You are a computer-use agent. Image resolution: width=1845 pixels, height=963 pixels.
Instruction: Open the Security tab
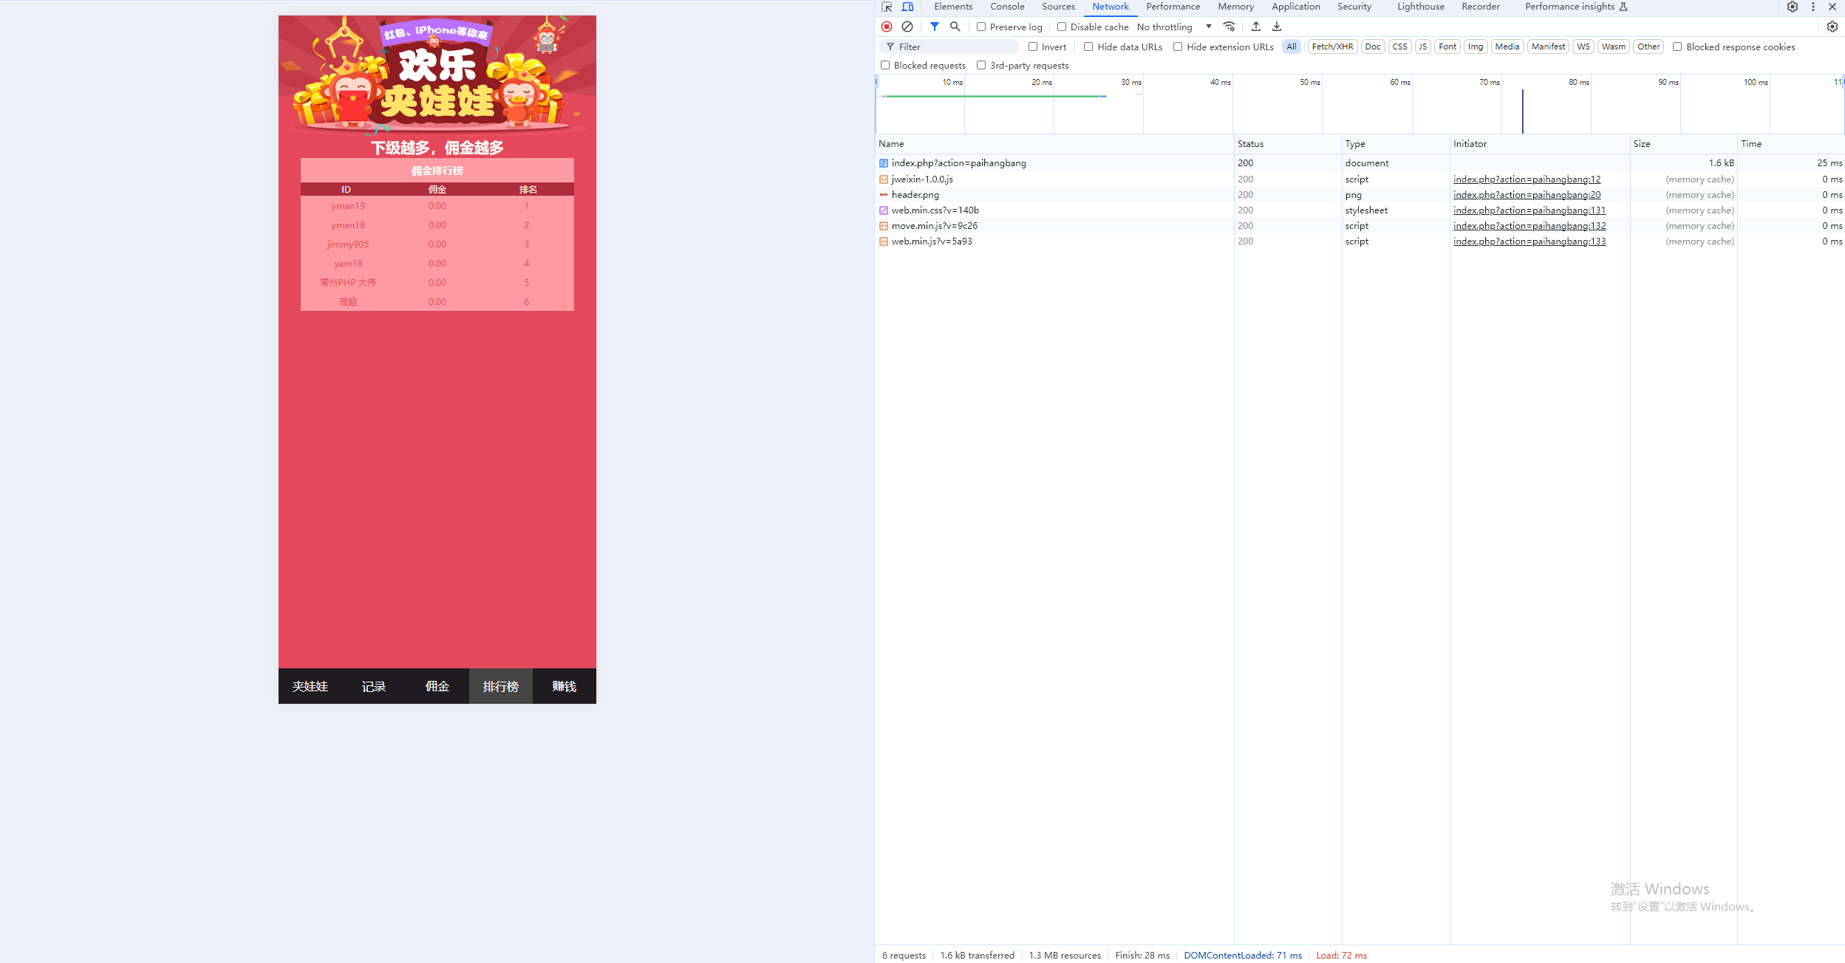1354,7
